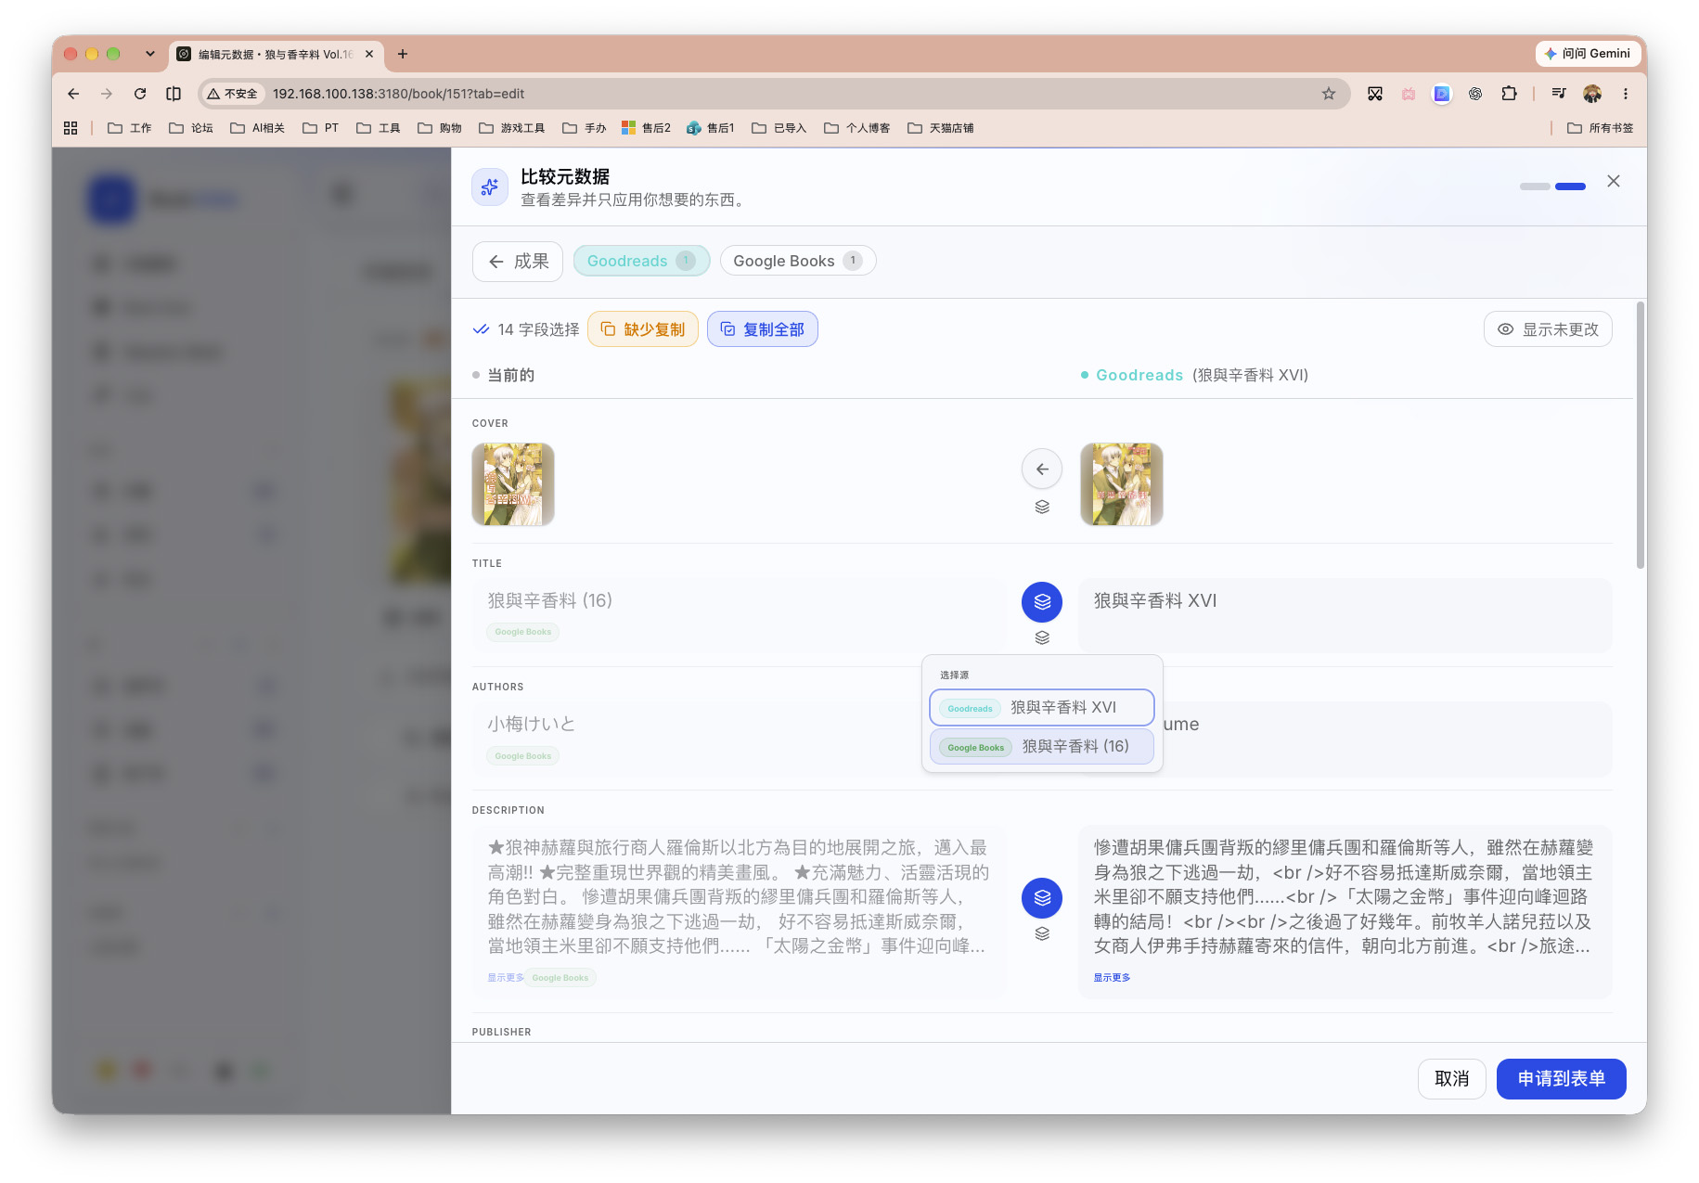Select Google Books 狼與辛香料 (16) in the source menu
This screenshot has height=1183, width=1699.
[1042, 747]
